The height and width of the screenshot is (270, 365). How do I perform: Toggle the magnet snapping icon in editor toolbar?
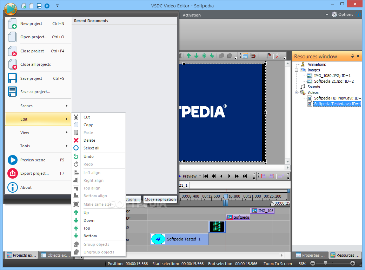(253, 56)
